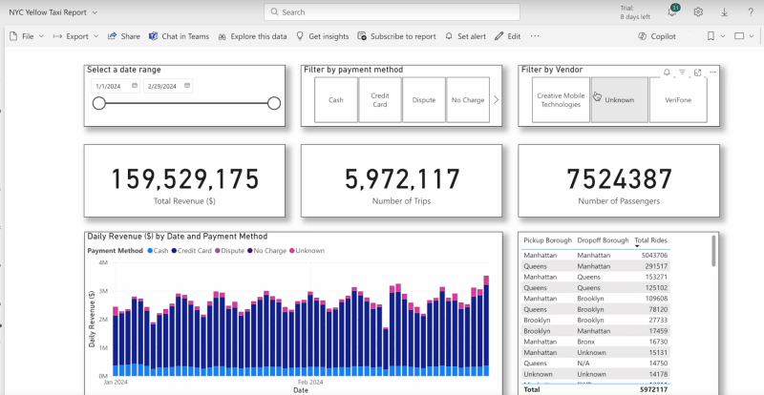The image size is (764, 395).
Task: Open start date calendar picker
Action: 135,86
